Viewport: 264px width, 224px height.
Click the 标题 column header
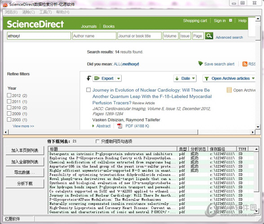(113, 149)
